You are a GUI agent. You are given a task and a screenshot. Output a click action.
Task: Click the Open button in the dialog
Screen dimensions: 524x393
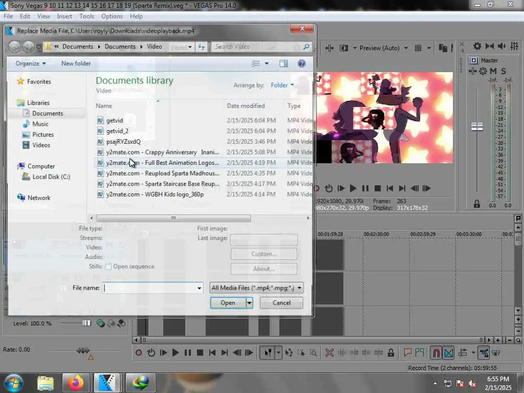coord(228,303)
